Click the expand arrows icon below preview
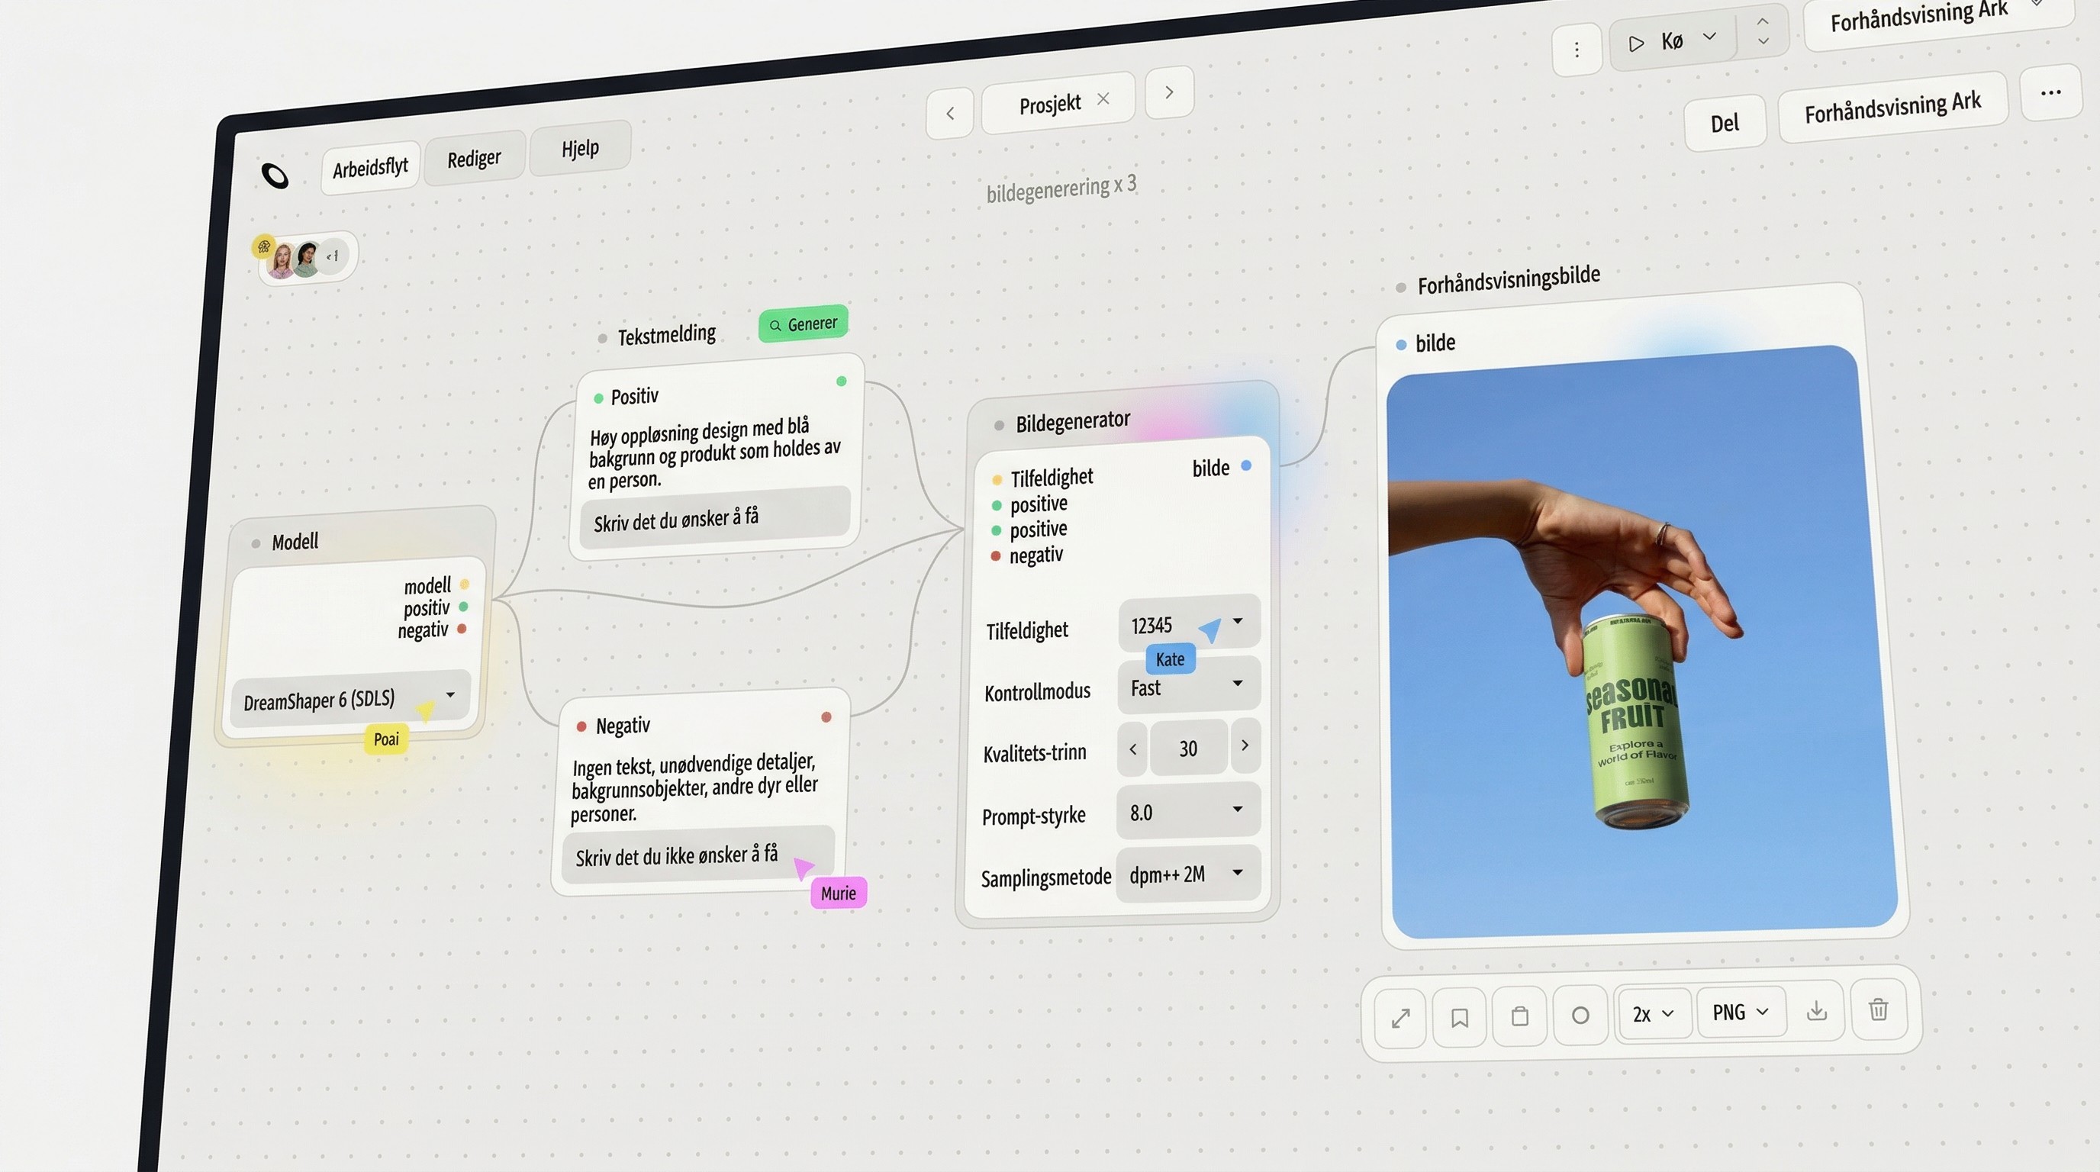The width and height of the screenshot is (2100, 1172). (1399, 1018)
